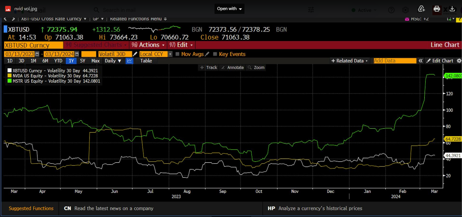Expand the Local CCY currency dropdown
The image size is (462, 217).
click(170, 54)
